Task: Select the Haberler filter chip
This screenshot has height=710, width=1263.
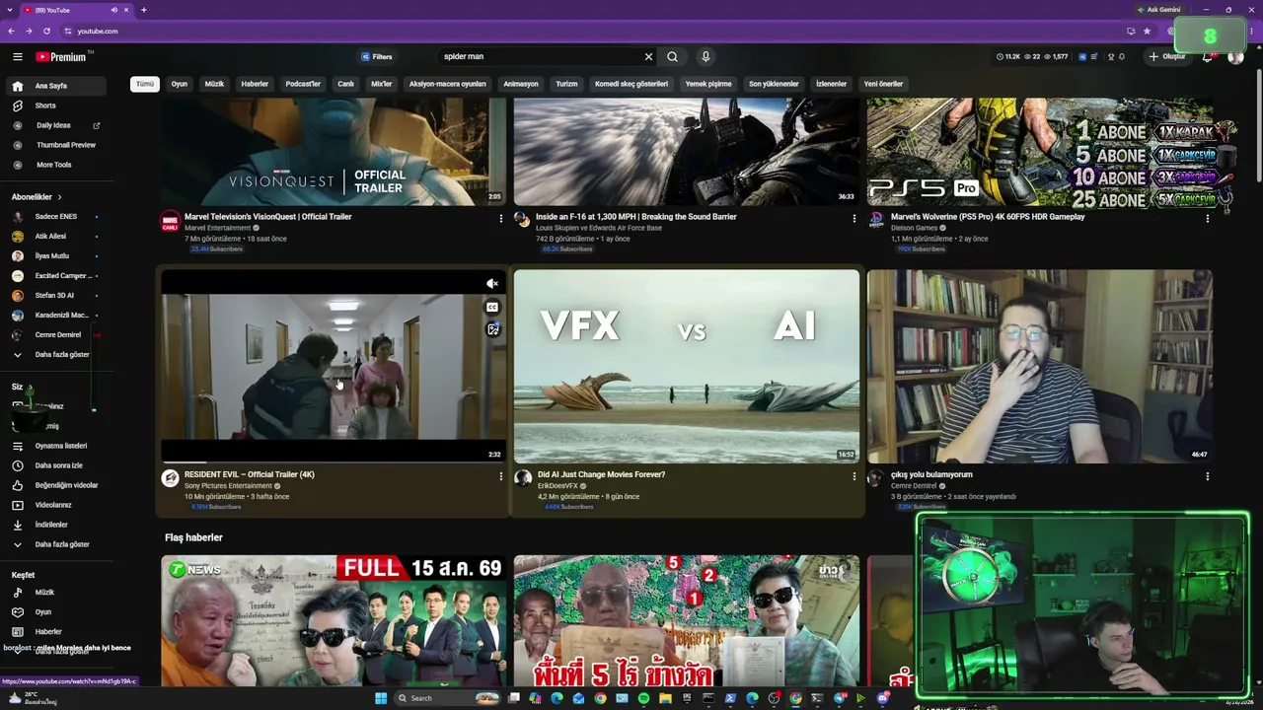Action: click(255, 84)
